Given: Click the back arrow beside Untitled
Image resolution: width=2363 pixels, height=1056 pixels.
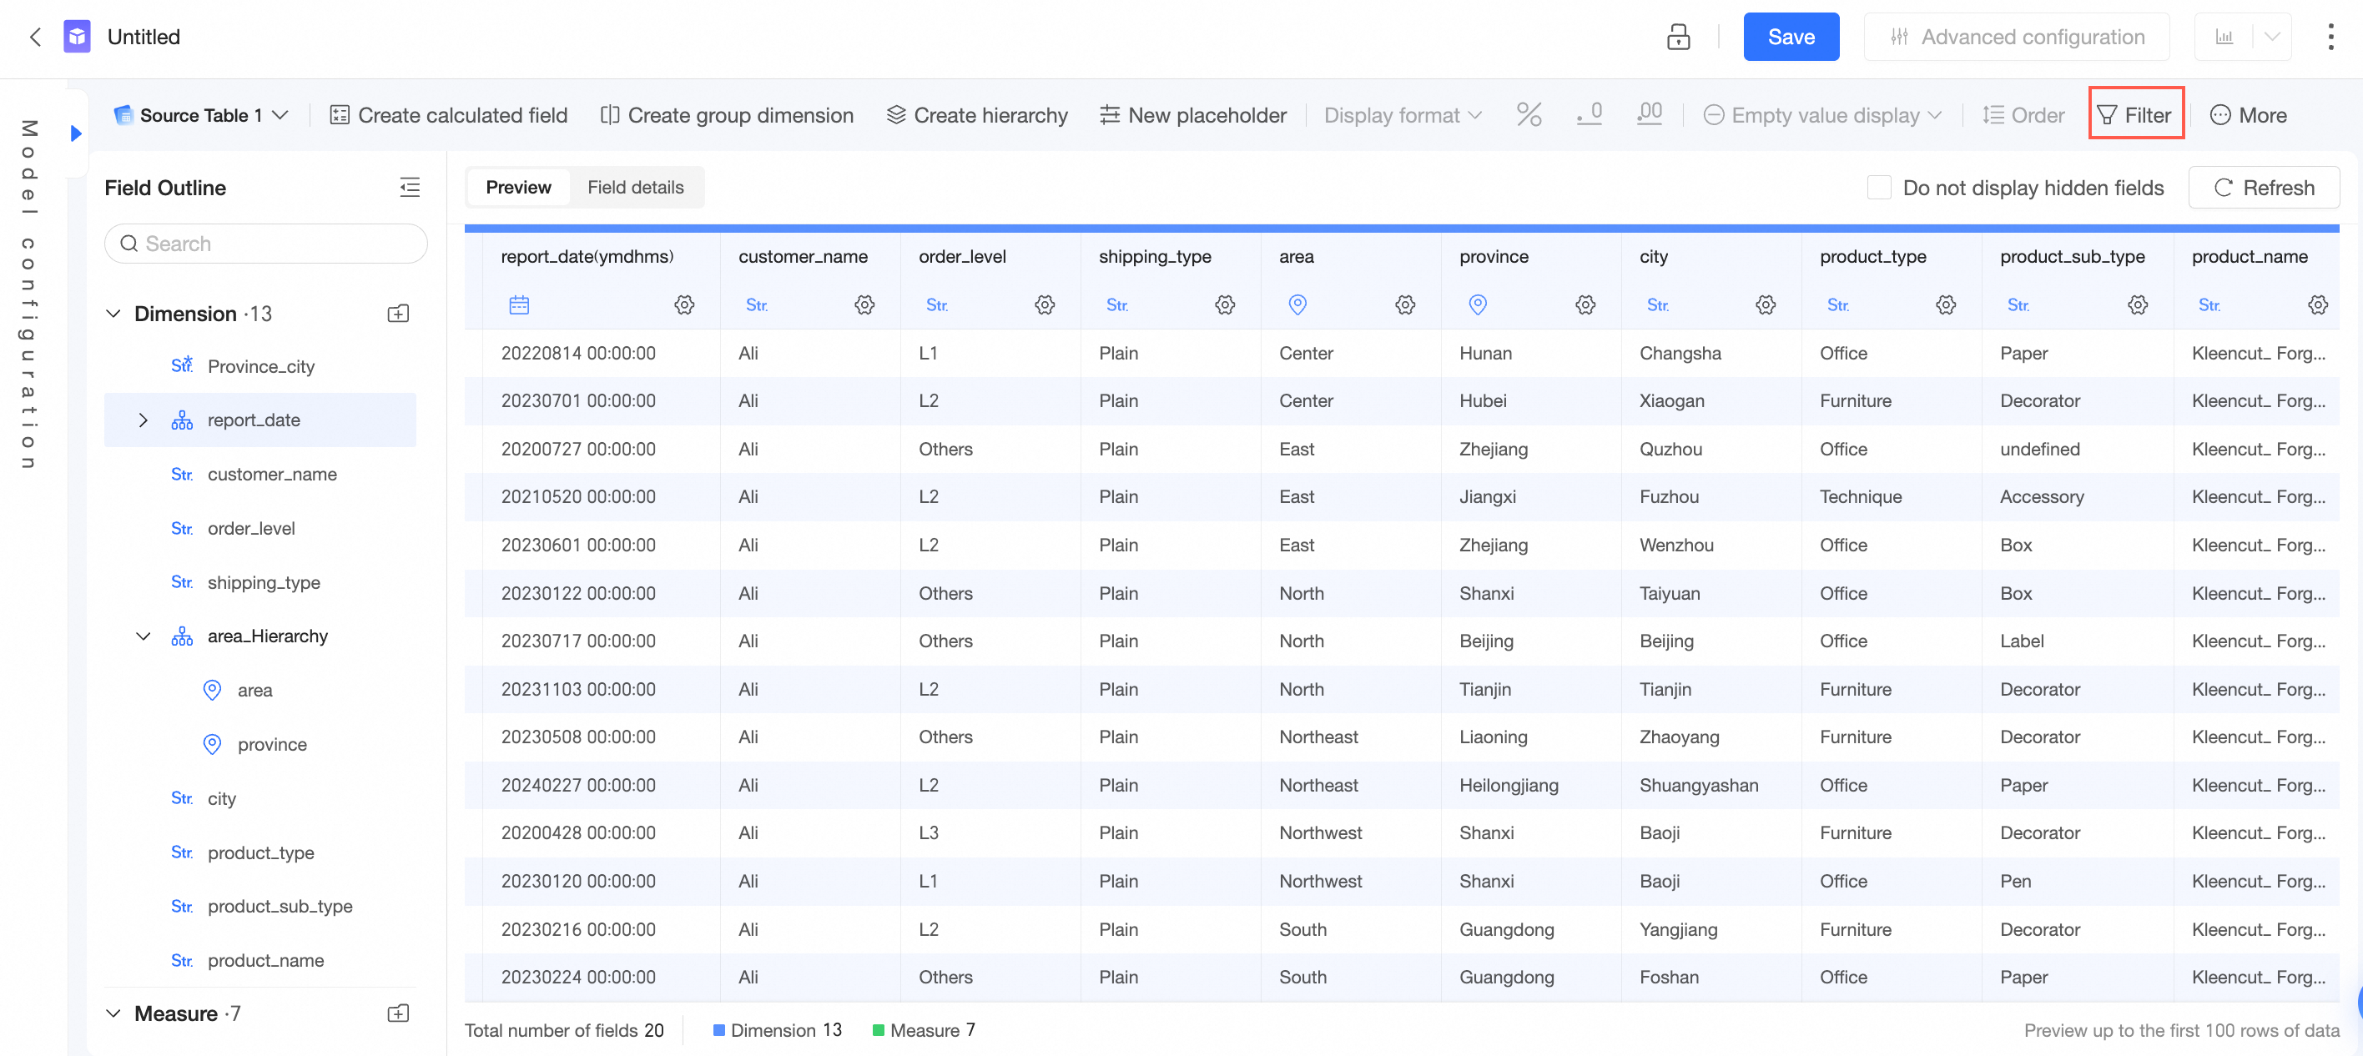Looking at the screenshot, I should (35, 37).
